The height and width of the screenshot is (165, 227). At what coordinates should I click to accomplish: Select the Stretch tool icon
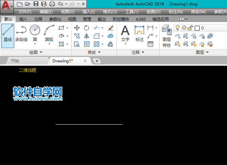coord(77,44)
